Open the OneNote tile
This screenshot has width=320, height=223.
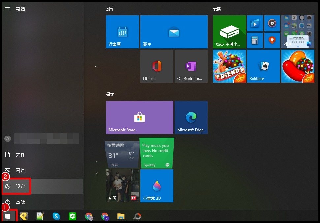(x=191, y=66)
